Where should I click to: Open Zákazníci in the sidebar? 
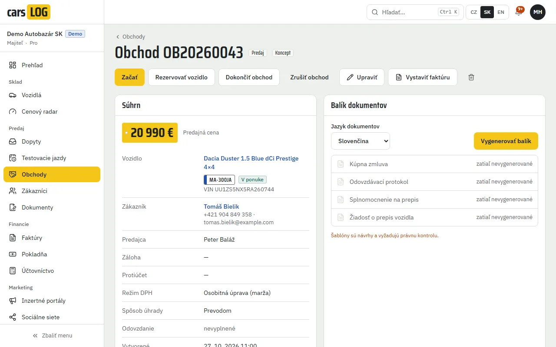pos(52,191)
